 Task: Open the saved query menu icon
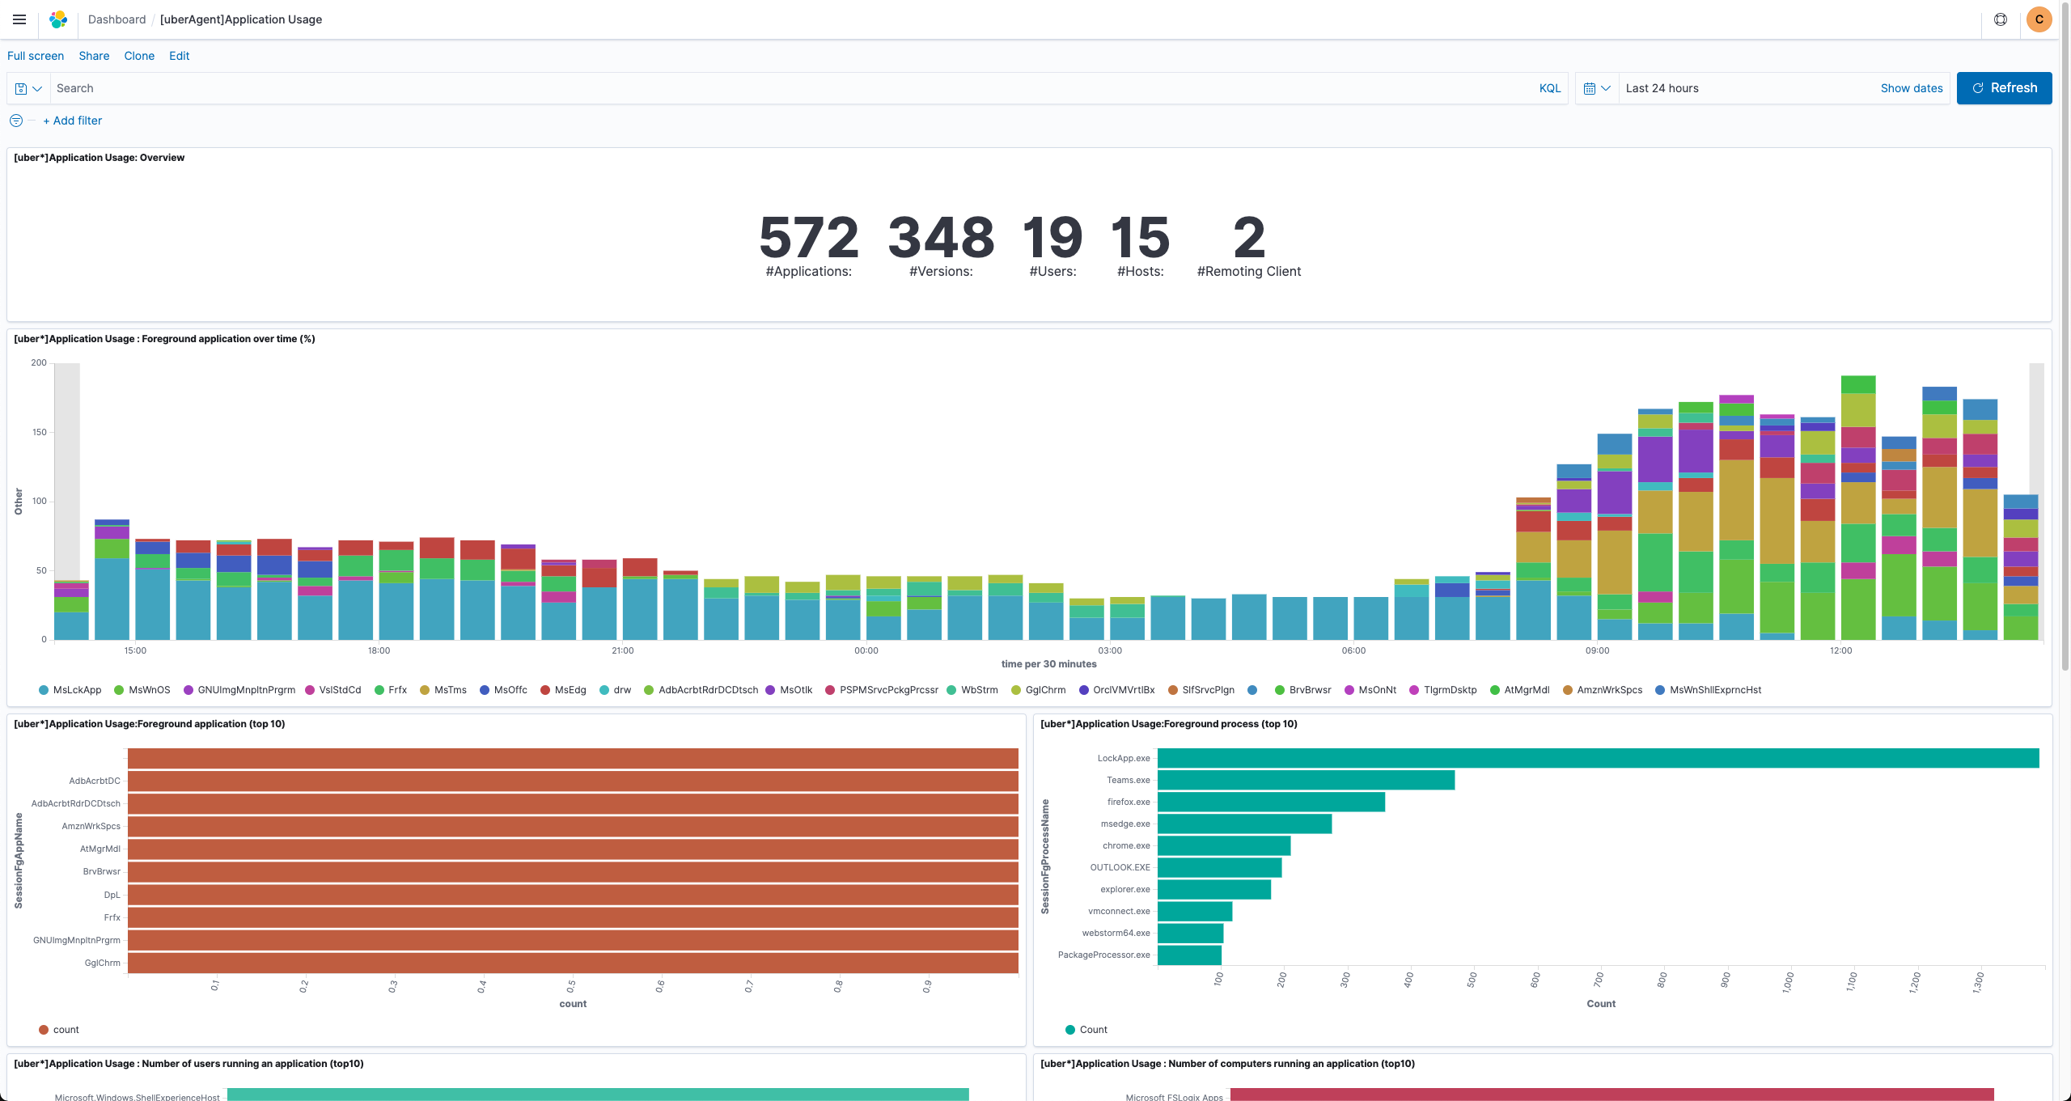click(28, 88)
